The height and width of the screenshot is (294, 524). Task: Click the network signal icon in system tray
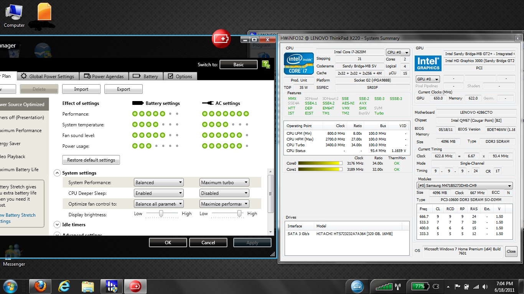click(x=476, y=286)
